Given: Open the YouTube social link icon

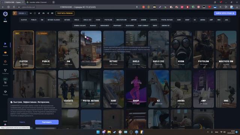Looking at the screenshot, I should (x=52, y=13).
